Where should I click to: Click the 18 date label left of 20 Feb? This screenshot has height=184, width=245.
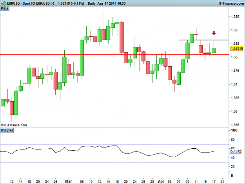pos(29,182)
